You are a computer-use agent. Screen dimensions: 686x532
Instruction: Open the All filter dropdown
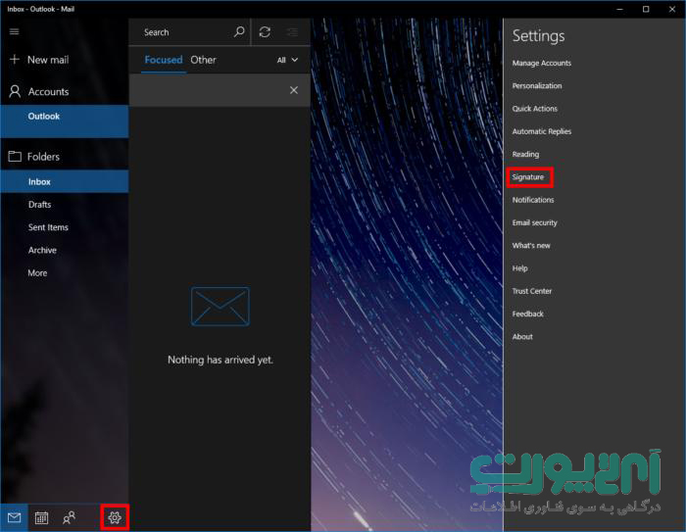[x=287, y=60]
